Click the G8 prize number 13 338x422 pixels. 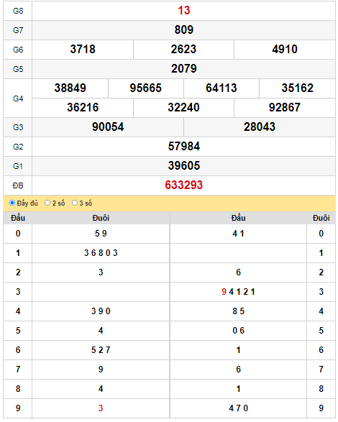(183, 11)
